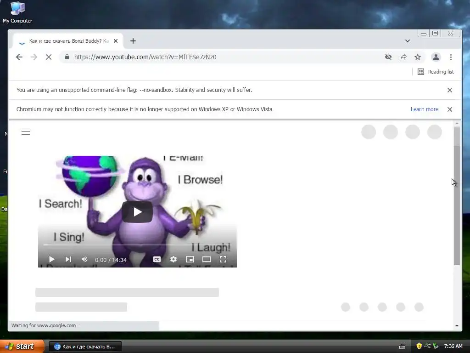Close the Bonzi Buddy YouTube tab
Screen dimensions: 470x353
(116, 41)
